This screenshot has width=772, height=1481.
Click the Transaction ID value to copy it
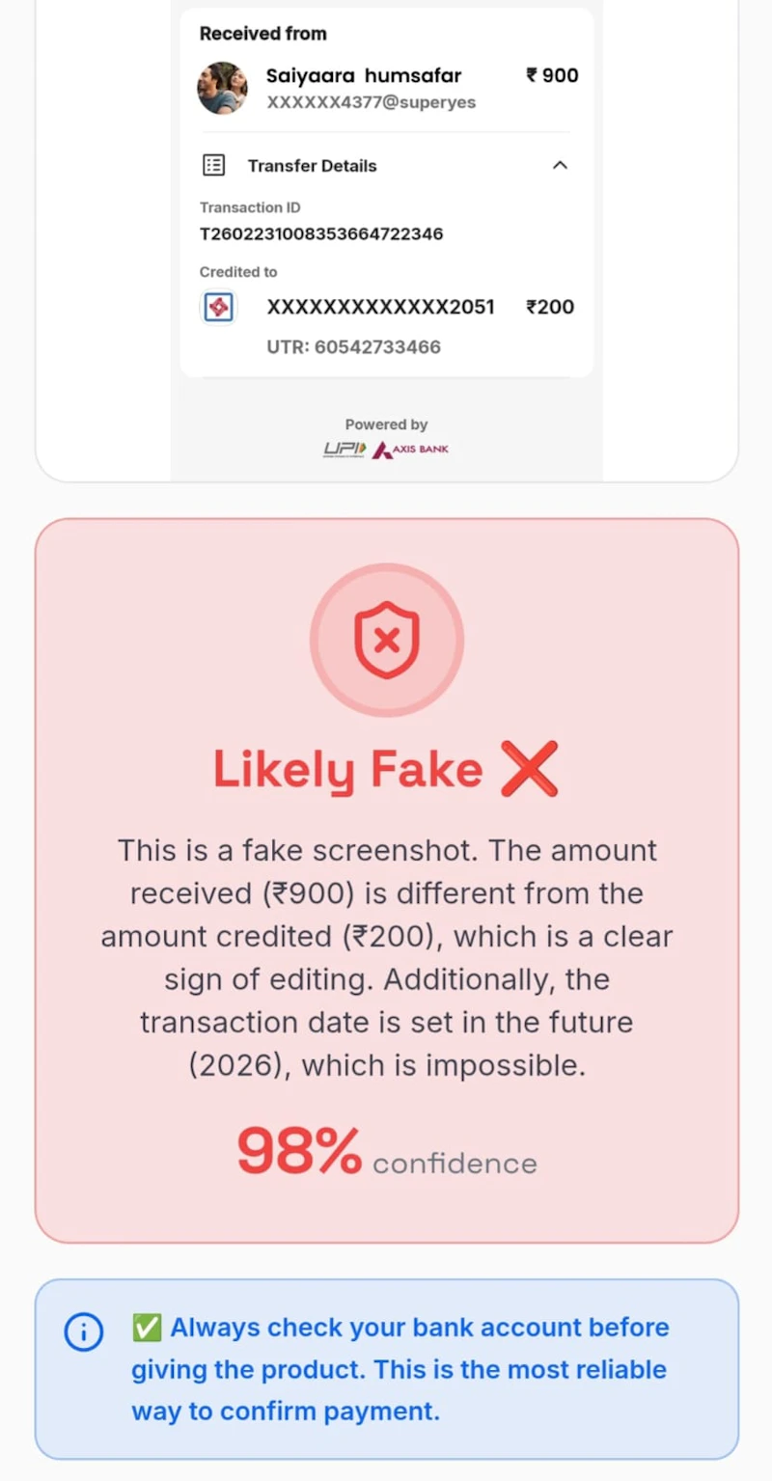(x=320, y=233)
